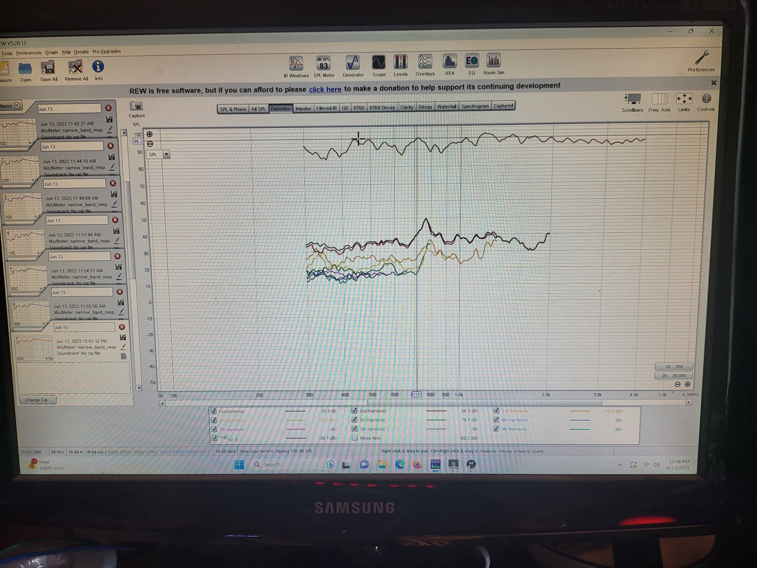Image resolution: width=757 pixels, height=568 pixels.
Task: Toggle the THD checkbox
Action: click(214, 438)
